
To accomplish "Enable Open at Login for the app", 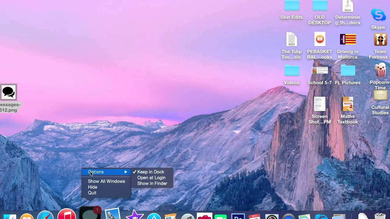I will click(x=151, y=178).
